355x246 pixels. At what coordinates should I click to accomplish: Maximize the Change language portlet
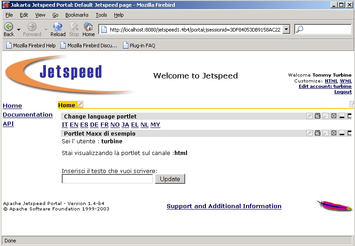[349, 116]
